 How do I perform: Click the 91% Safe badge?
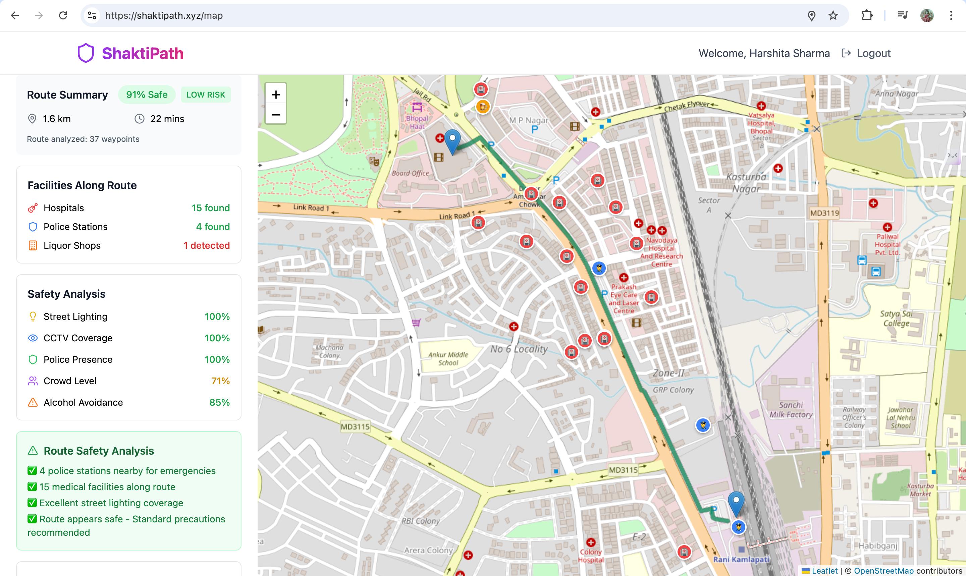146,95
